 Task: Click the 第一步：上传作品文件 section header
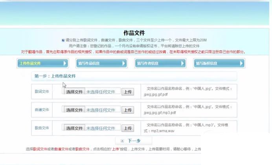55,76
